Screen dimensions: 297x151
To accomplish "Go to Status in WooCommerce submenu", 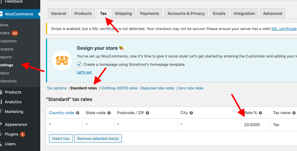I will click(4, 73).
